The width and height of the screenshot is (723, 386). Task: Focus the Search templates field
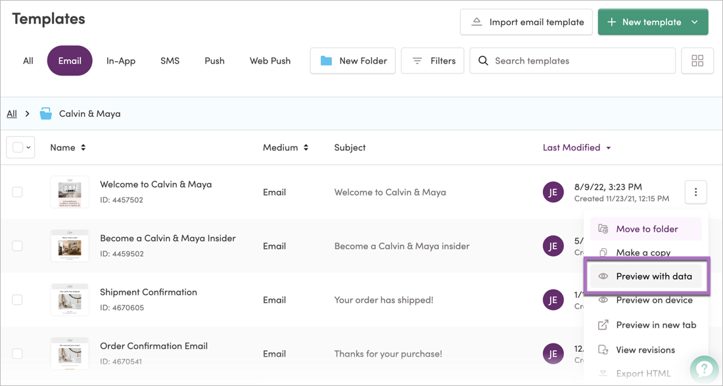pyautogui.click(x=572, y=61)
